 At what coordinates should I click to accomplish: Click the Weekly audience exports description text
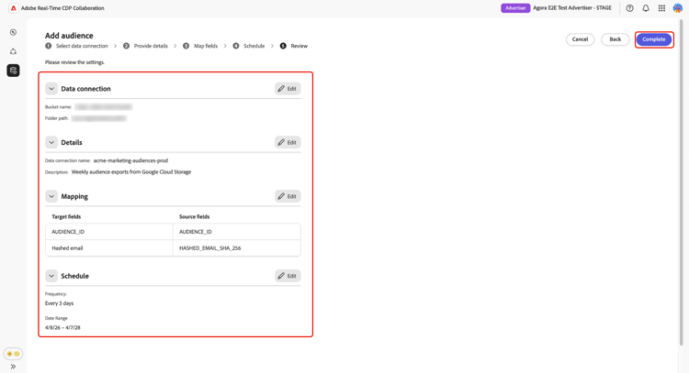(x=131, y=172)
